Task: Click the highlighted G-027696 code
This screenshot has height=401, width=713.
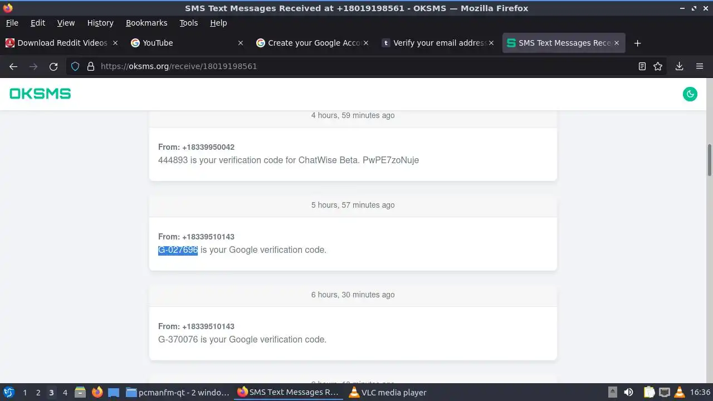Action: coord(178,250)
